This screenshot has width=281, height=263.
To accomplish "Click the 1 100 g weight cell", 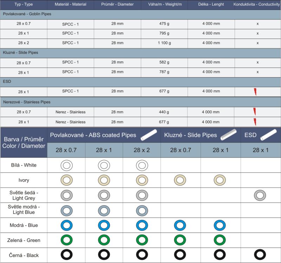I will [x=164, y=43].
